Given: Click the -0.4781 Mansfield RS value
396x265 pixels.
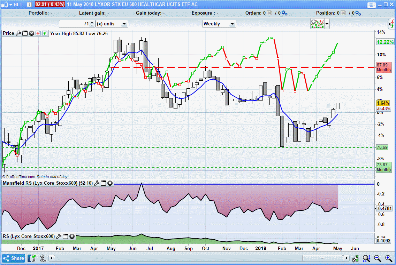Looking at the screenshot, I should pos(384,209).
